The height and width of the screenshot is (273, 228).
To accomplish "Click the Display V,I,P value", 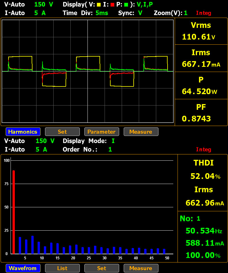I will pos(145,5).
